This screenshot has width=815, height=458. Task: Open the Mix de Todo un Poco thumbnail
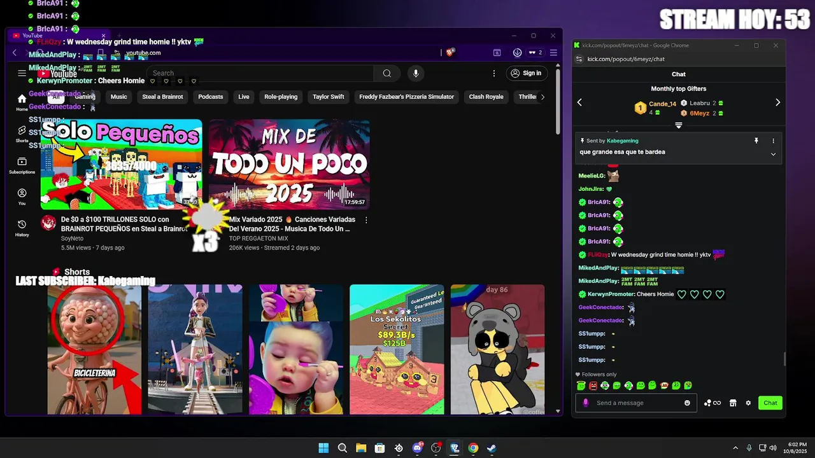click(x=289, y=164)
